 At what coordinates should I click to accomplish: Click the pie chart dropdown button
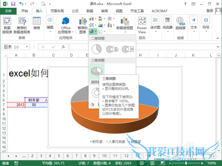coord(93,31)
